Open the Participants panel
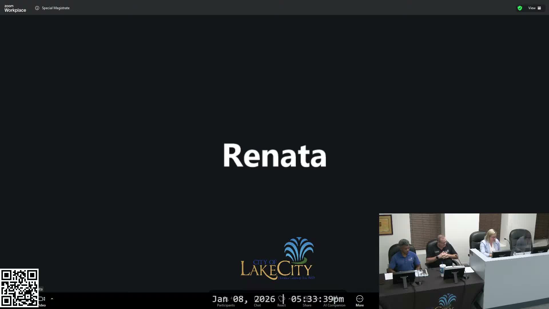This screenshot has width=549, height=309. point(226,301)
